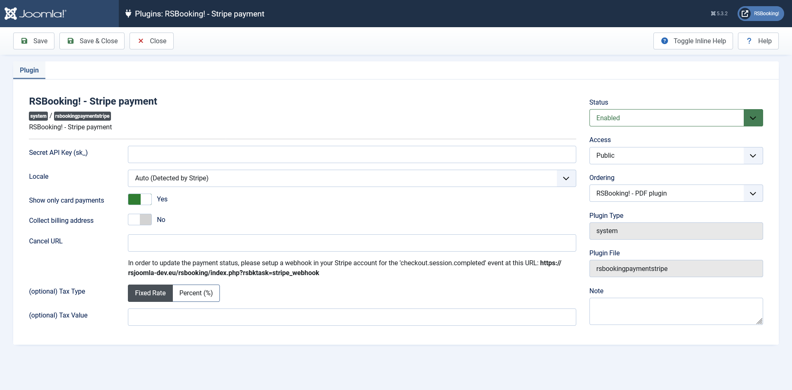Viewport: 792px width, 390px height.
Task: Click the RSBooking! header button
Action: (761, 14)
